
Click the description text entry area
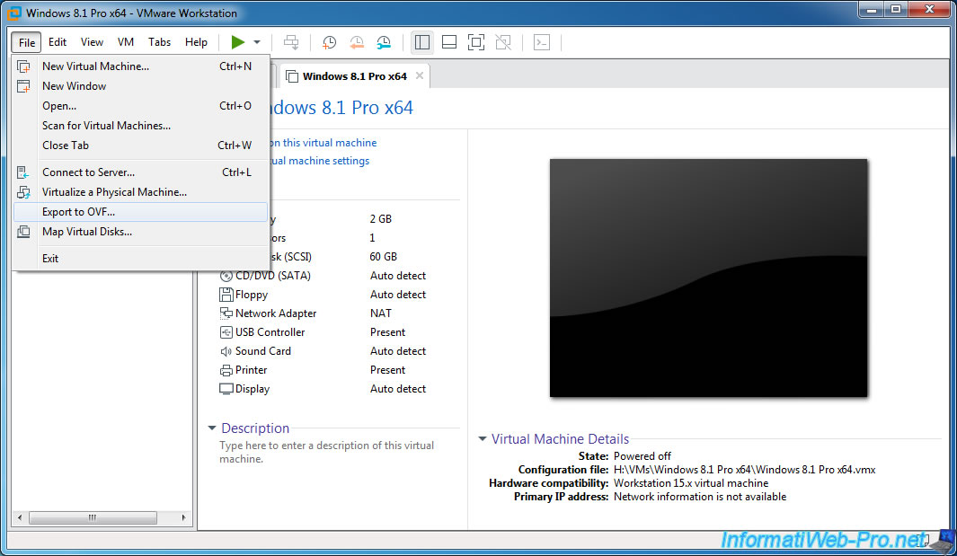[x=327, y=452]
